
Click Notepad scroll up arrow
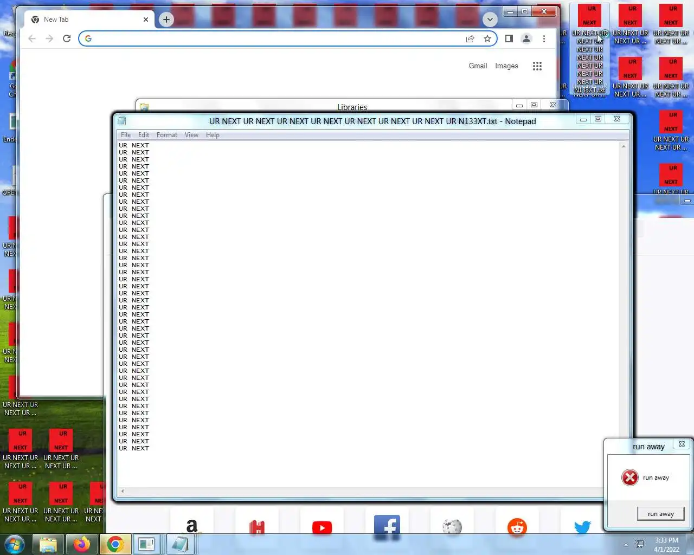tap(624, 146)
